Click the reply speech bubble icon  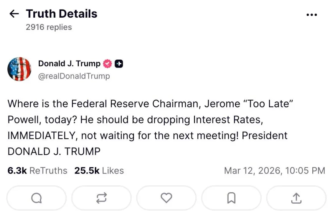pyautogui.click(x=36, y=198)
